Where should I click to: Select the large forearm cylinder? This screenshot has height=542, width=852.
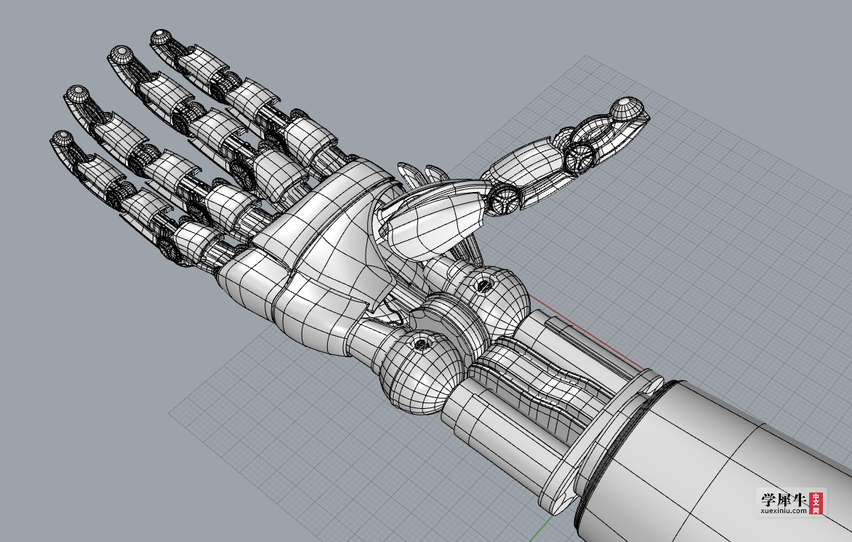coord(718,462)
